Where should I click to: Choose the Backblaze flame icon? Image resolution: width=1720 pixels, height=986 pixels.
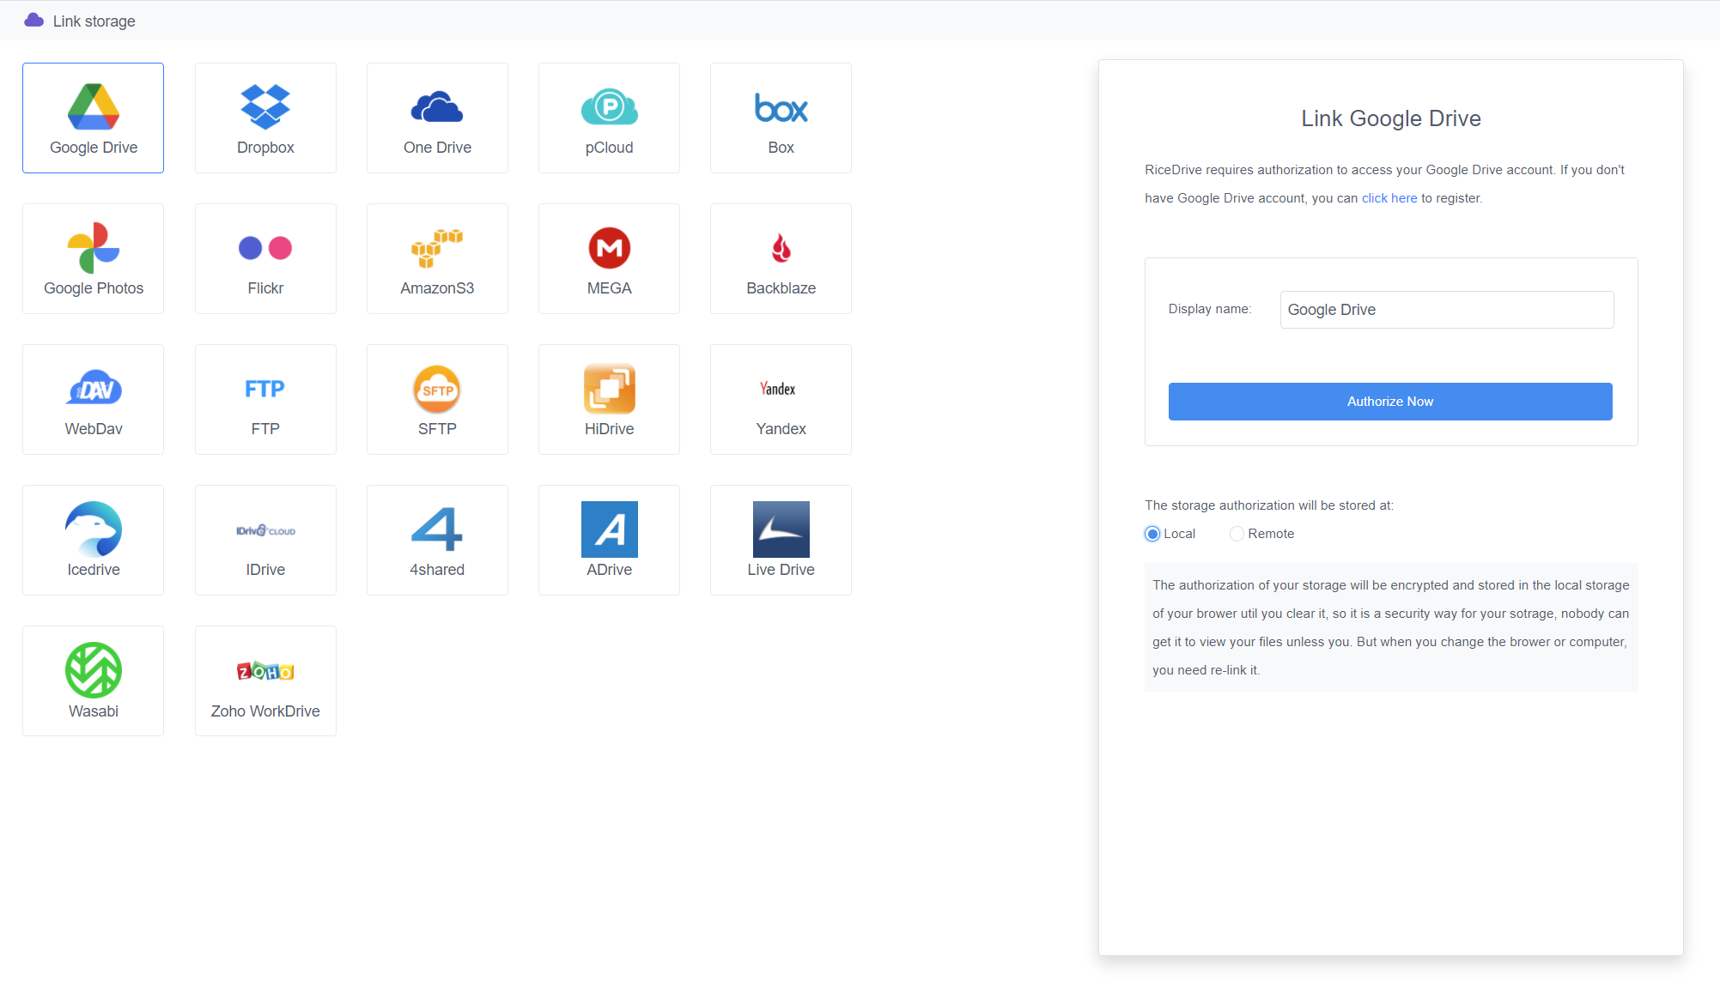tap(781, 248)
